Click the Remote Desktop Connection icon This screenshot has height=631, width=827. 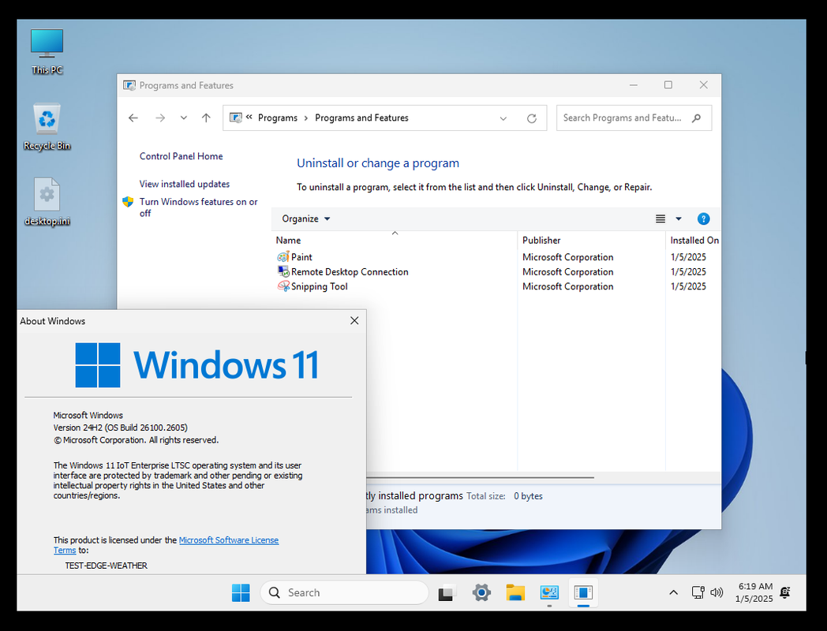[x=283, y=271]
